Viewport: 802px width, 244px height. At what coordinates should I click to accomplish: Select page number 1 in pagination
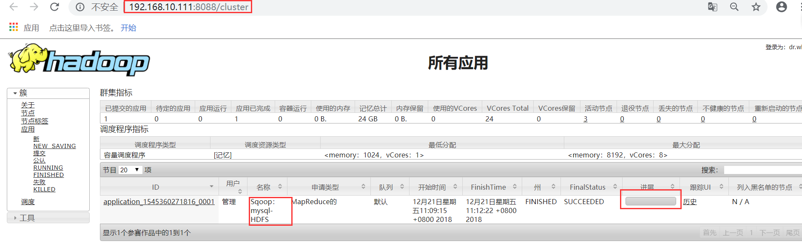coord(751,233)
